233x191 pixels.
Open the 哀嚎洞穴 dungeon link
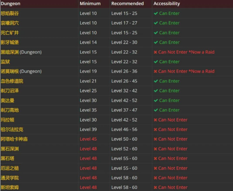[9, 23]
